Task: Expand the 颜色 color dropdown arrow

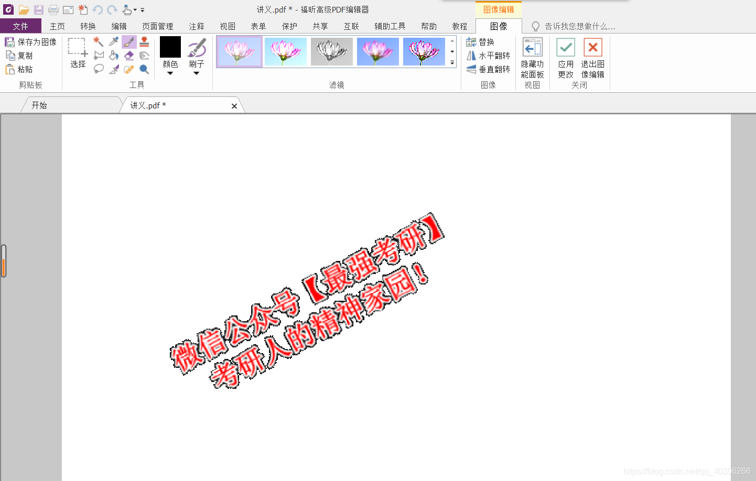Action: click(170, 73)
